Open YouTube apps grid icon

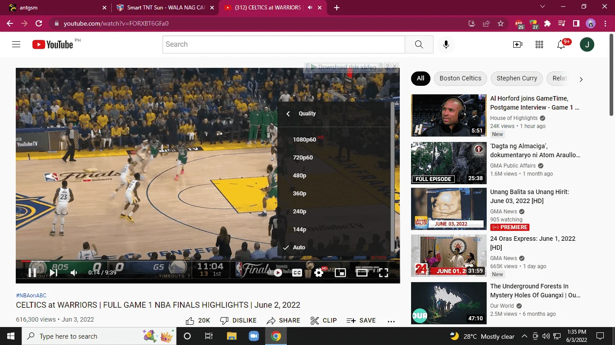pyautogui.click(x=539, y=44)
